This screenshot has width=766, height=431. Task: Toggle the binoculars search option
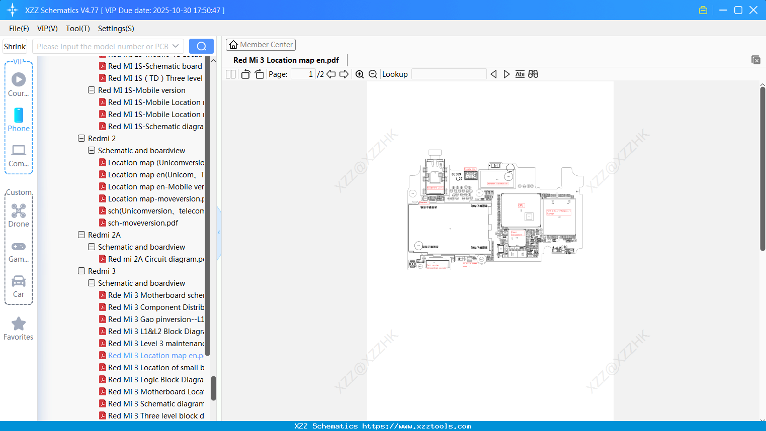click(x=533, y=74)
